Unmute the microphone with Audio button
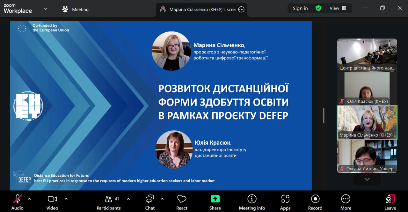 (17, 202)
